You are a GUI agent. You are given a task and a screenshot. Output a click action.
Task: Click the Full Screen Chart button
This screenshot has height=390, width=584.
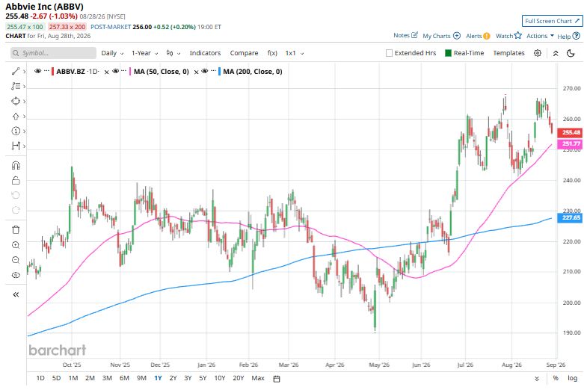click(x=552, y=21)
